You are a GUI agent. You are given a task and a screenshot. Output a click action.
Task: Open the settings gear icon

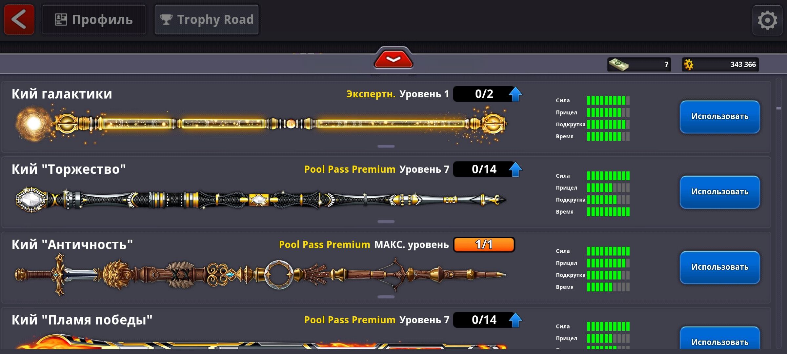[767, 20]
